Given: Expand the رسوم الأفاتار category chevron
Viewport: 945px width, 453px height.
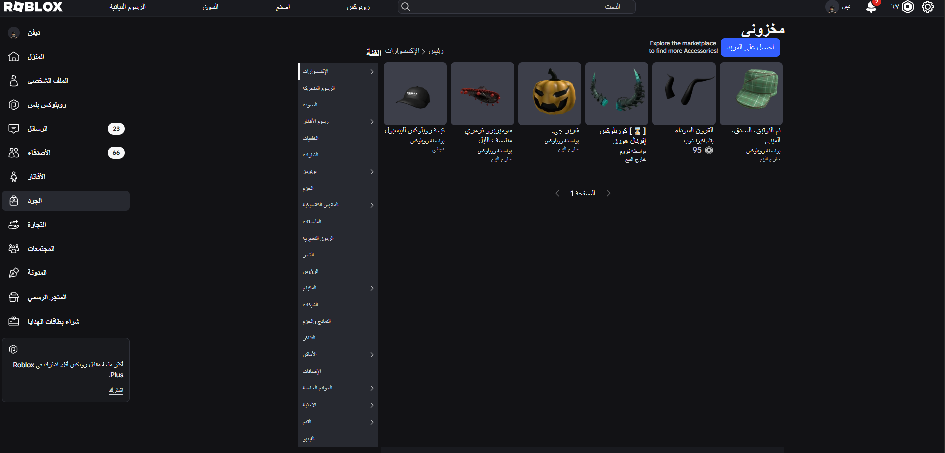Looking at the screenshot, I should pyautogui.click(x=372, y=122).
